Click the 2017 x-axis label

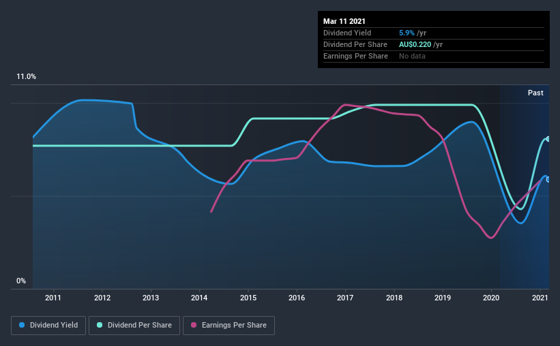[345, 298]
